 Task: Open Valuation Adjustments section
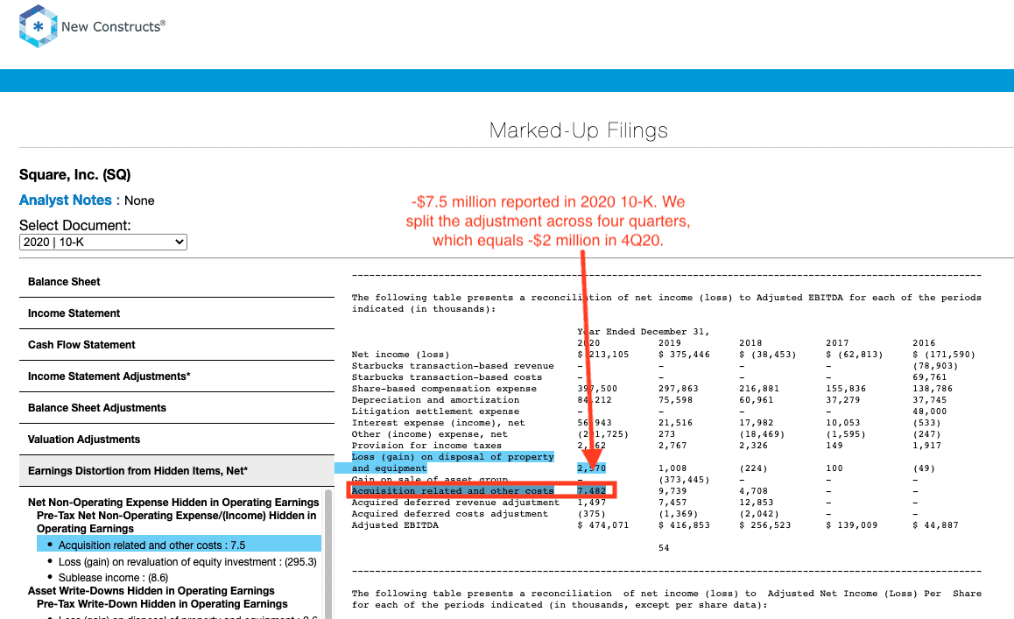pos(177,440)
